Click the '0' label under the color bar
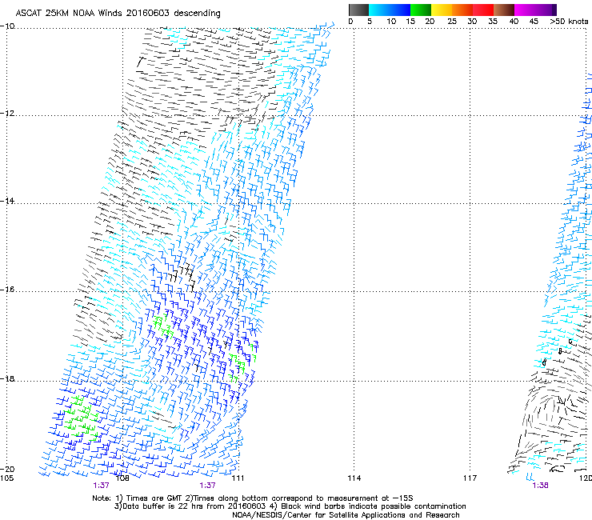592x520 pixels. [350, 22]
